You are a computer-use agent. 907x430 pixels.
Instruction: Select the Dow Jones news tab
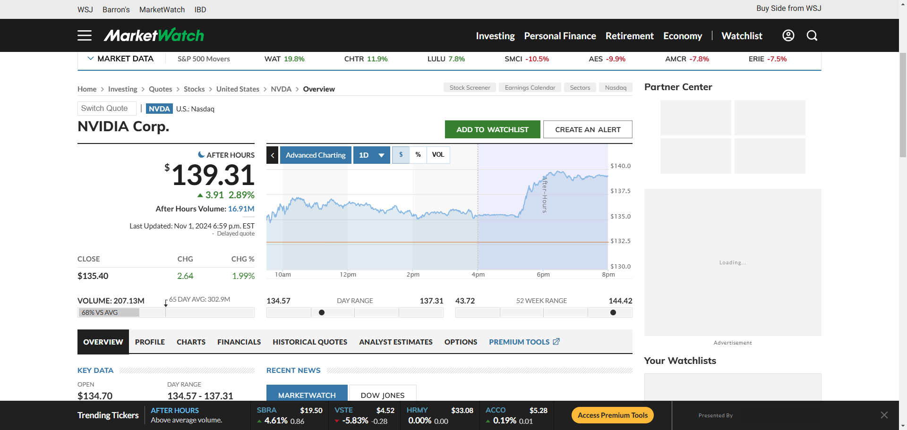(383, 394)
